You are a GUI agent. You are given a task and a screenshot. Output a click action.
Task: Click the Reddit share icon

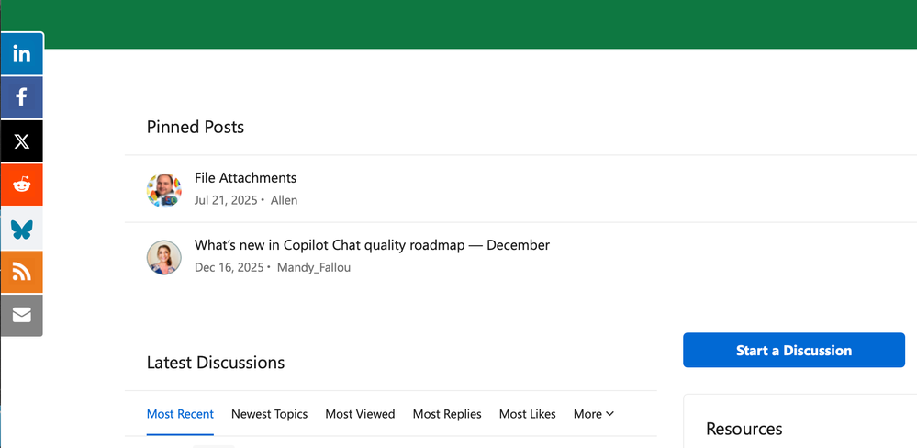click(21, 185)
